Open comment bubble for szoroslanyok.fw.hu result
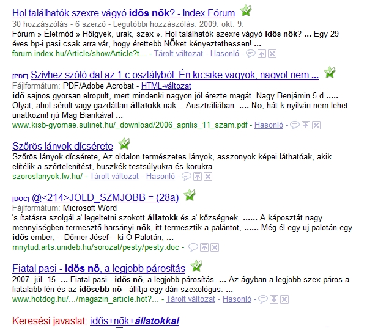The width and height of the screenshot is (367, 328). point(187,177)
